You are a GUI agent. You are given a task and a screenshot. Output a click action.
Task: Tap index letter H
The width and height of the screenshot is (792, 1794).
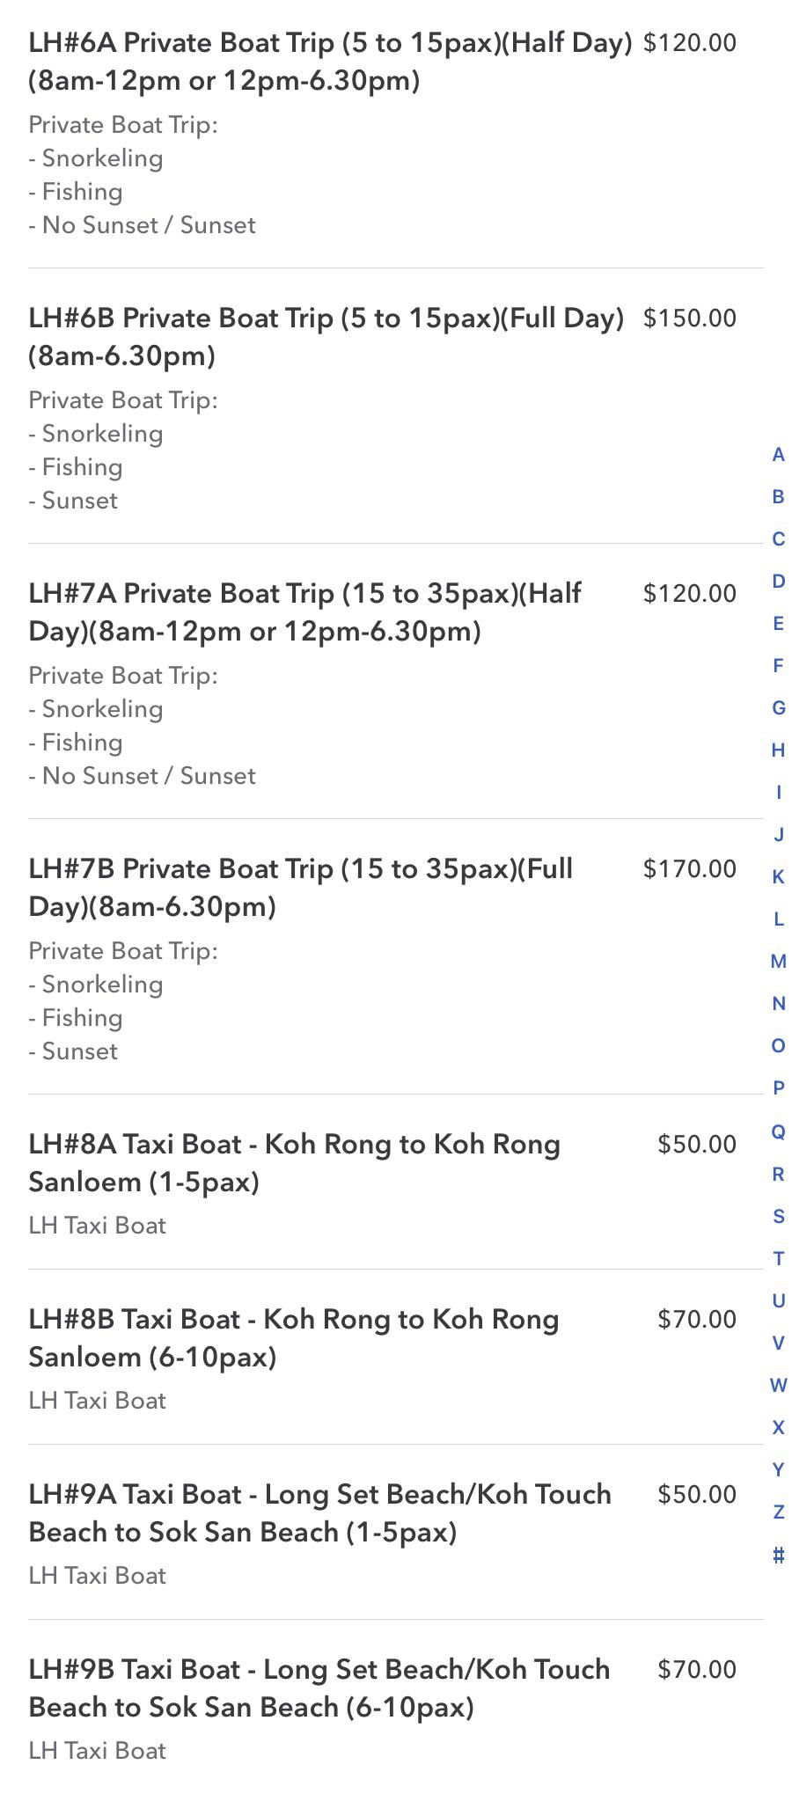click(778, 751)
